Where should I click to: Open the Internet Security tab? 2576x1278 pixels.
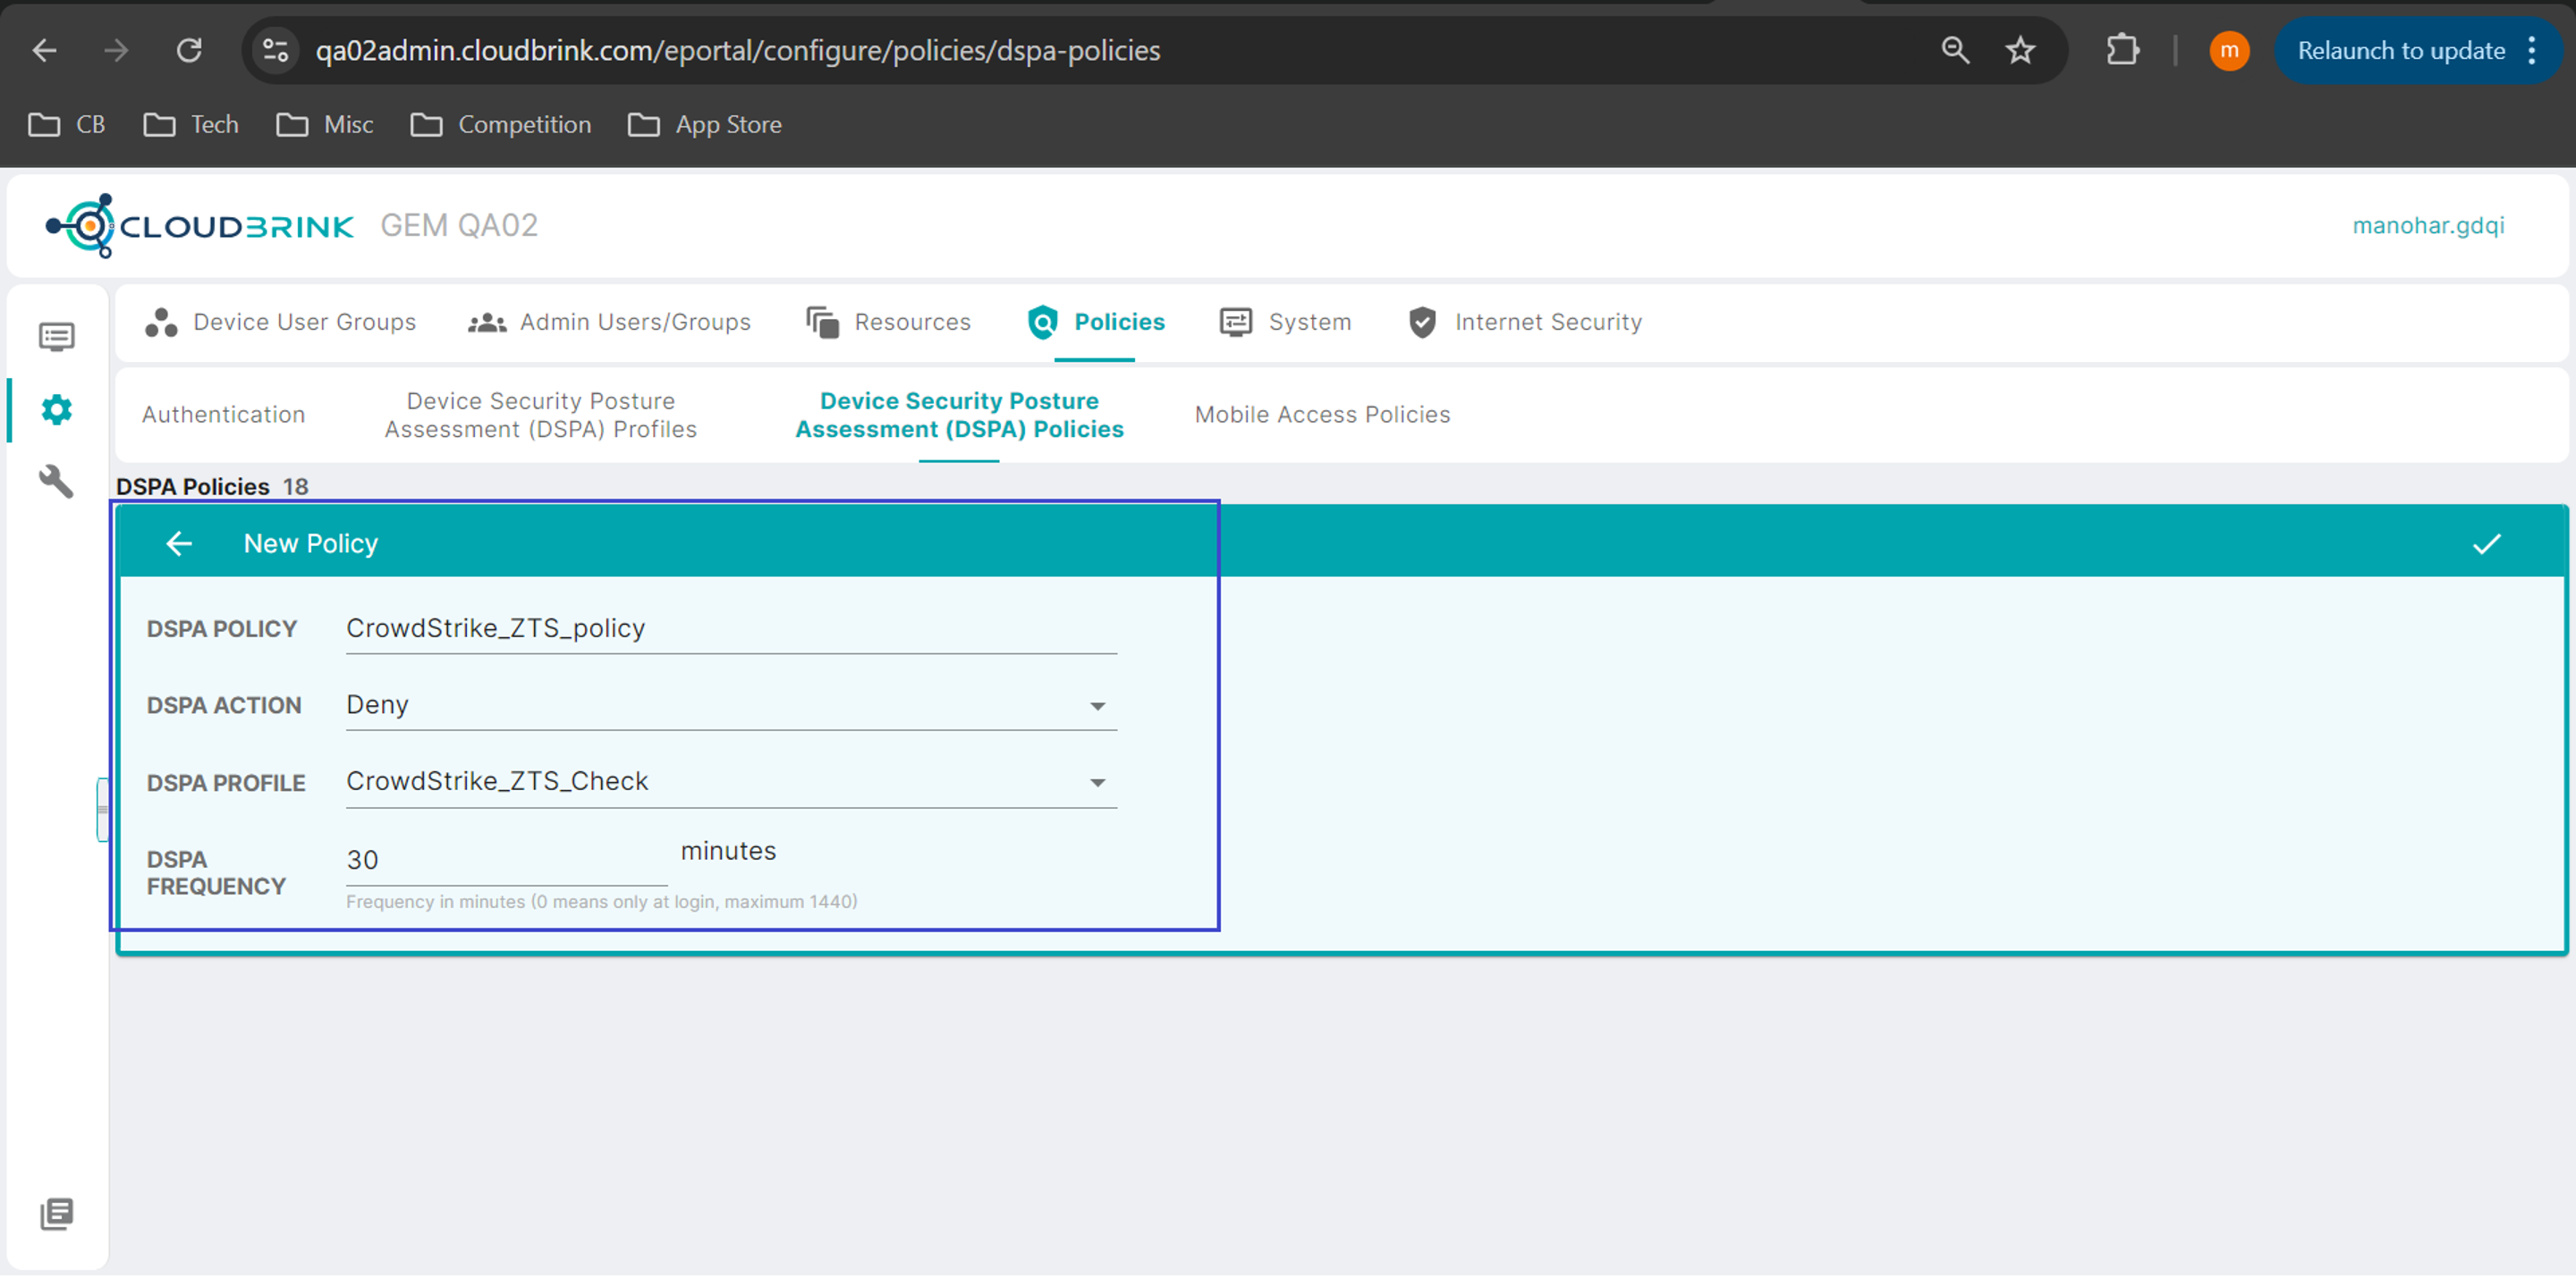(x=1525, y=323)
